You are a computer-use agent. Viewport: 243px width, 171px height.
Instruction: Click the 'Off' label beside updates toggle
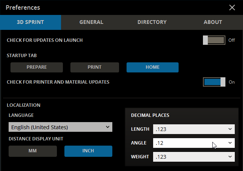[x=231, y=40]
